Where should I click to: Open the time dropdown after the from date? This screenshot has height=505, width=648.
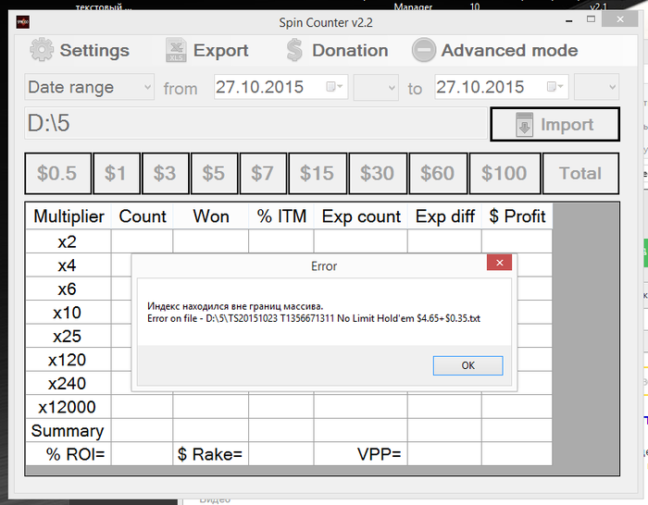point(376,87)
